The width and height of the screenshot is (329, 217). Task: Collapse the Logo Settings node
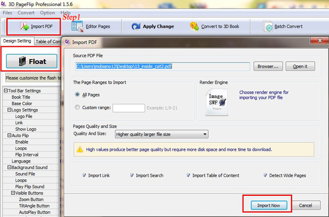coord(10,110)
